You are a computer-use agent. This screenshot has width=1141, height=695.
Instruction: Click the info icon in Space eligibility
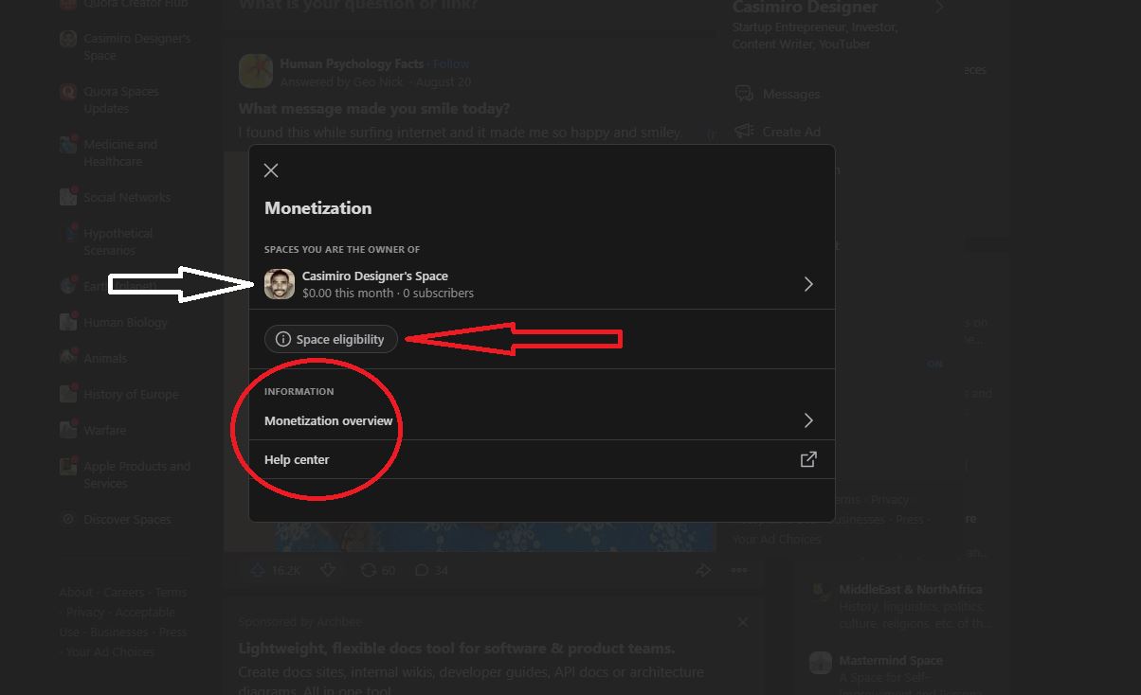coord(282,339)
